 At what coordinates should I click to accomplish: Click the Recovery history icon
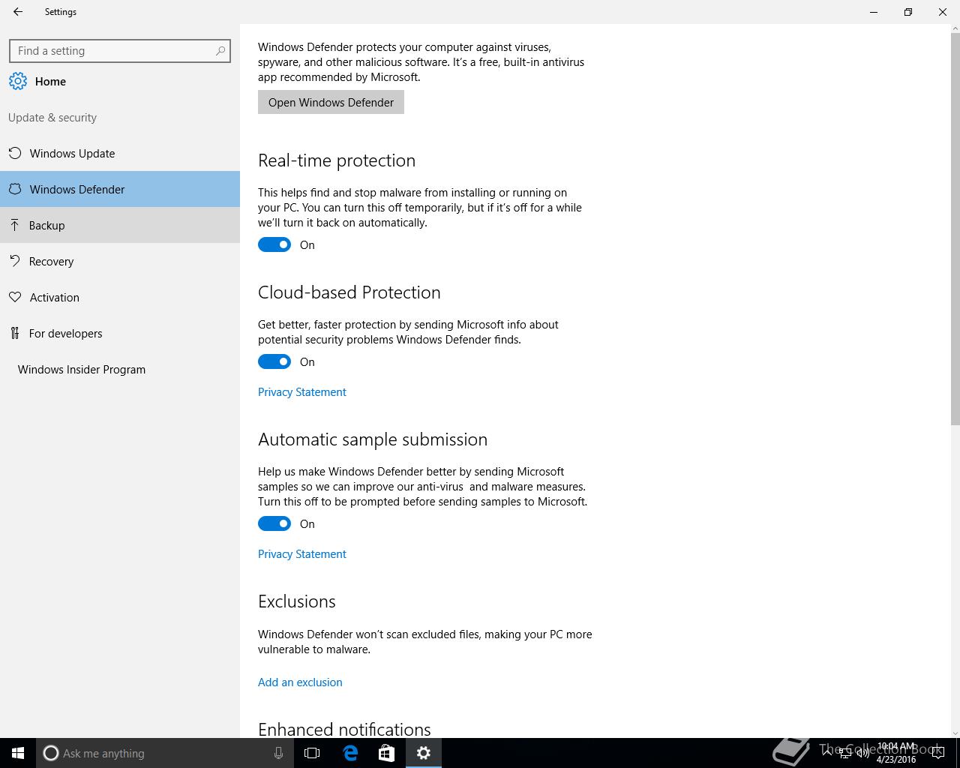15,261
